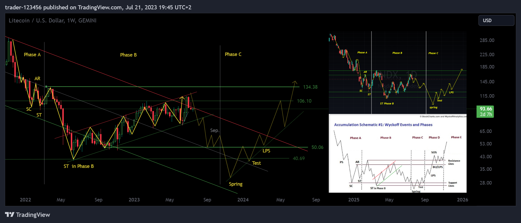The height and width of the screenshot is (223, 521).
Task: Click the 'Sep.' annotation on the chart
Action: tap(215, 130)
